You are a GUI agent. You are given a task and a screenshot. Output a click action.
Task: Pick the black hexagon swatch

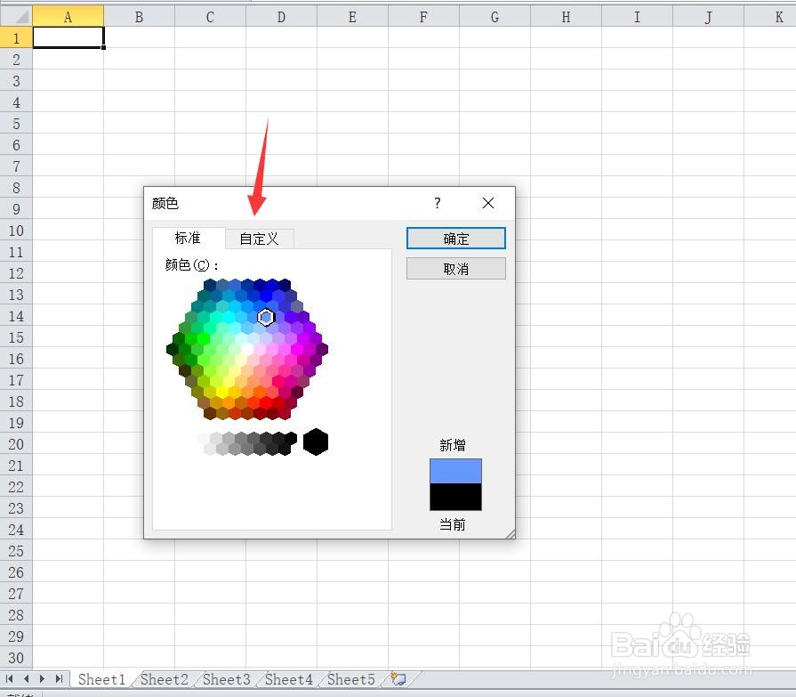316,442
